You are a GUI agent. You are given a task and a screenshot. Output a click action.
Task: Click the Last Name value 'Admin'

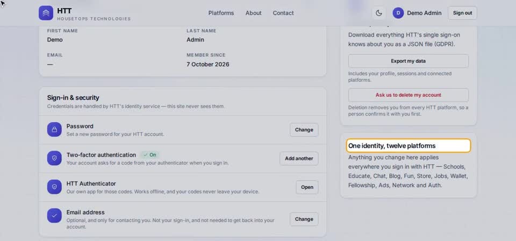pyautogui.click(x=195, y=39)
